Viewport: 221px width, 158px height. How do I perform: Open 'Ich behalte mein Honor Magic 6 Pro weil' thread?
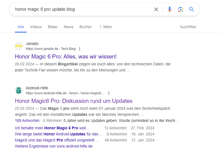point(52,128)
